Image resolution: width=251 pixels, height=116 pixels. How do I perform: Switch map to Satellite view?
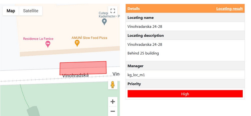[31, 11]
